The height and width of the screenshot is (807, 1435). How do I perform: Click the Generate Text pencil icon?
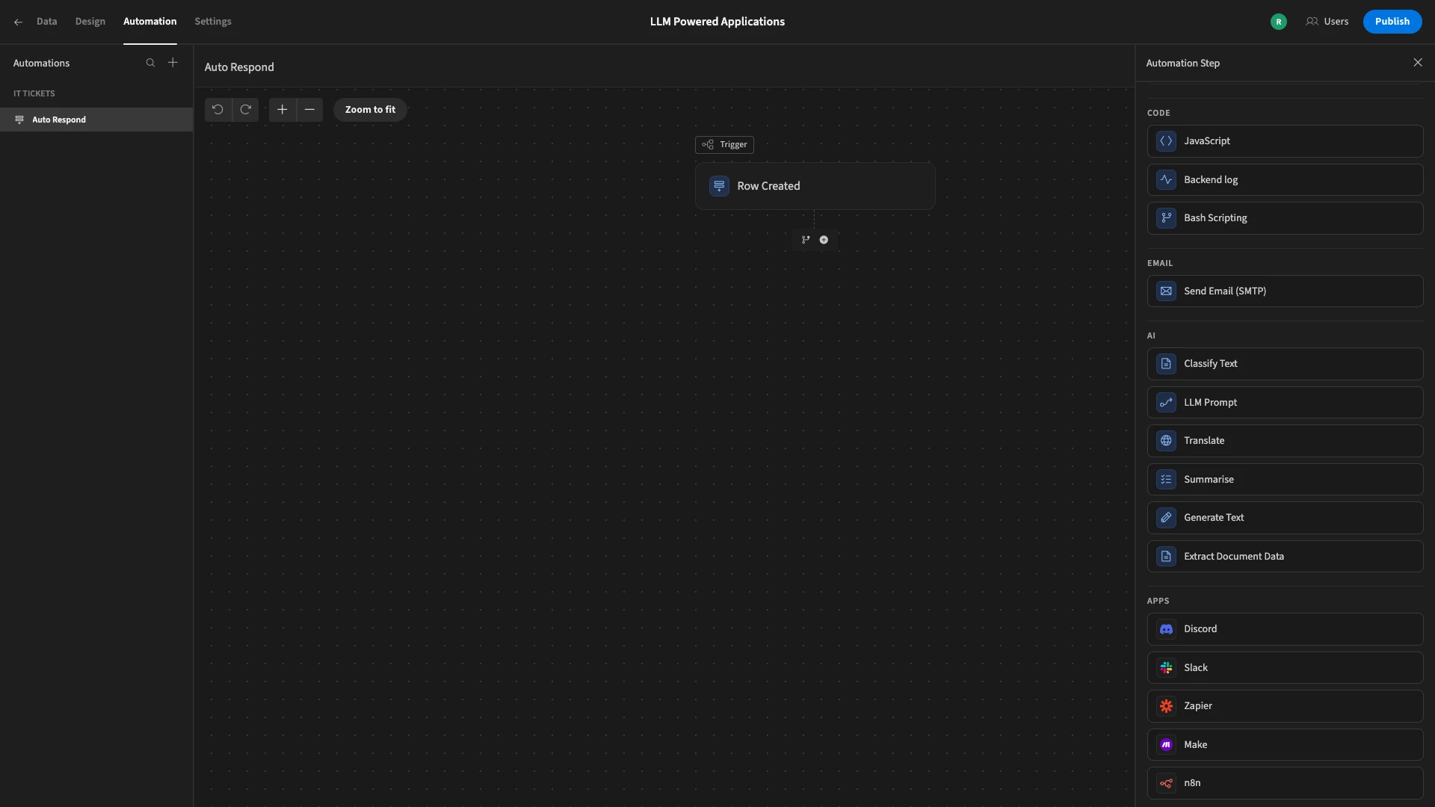coord(1166,518)
